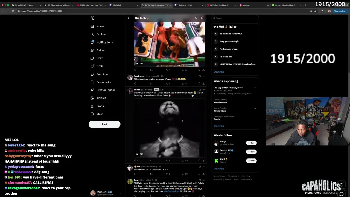
Task: Open Chat in the X sidebar
Action: (x=97, y=58)
